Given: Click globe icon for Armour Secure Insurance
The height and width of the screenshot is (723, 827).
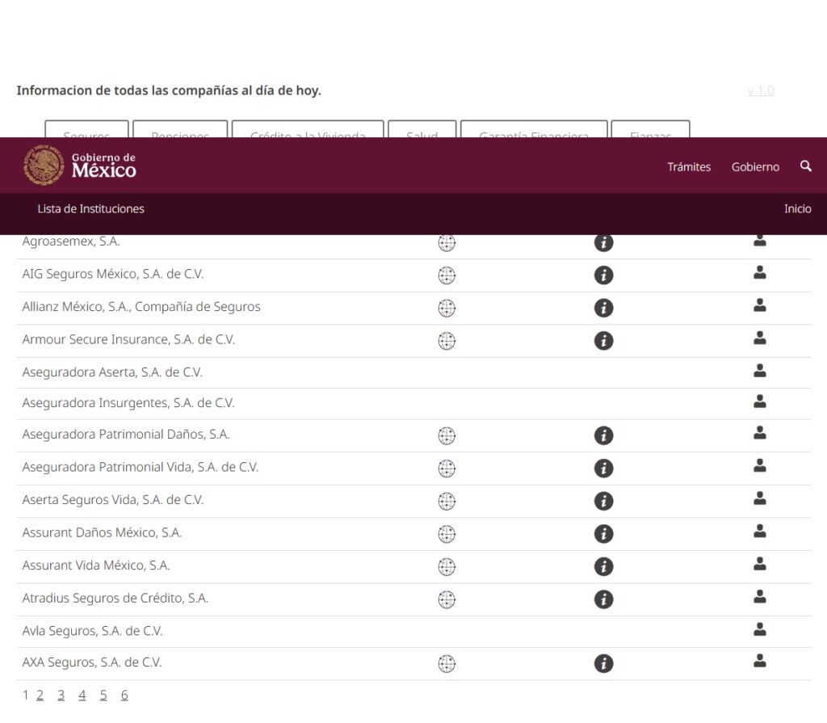Looking at the screenshot, I should [447, 341].
